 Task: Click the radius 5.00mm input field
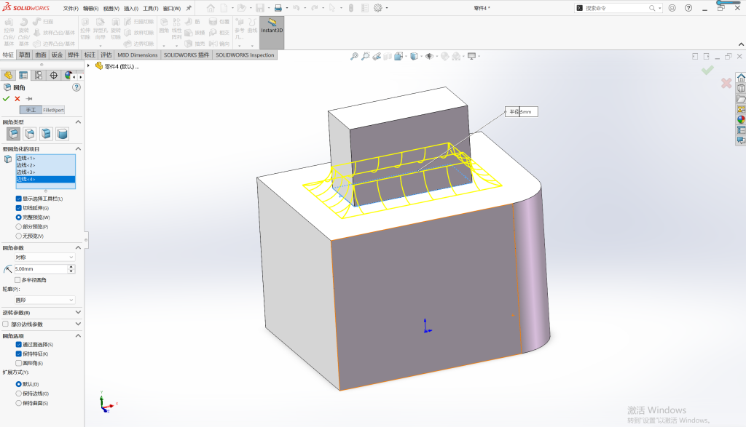coord(41,269)
